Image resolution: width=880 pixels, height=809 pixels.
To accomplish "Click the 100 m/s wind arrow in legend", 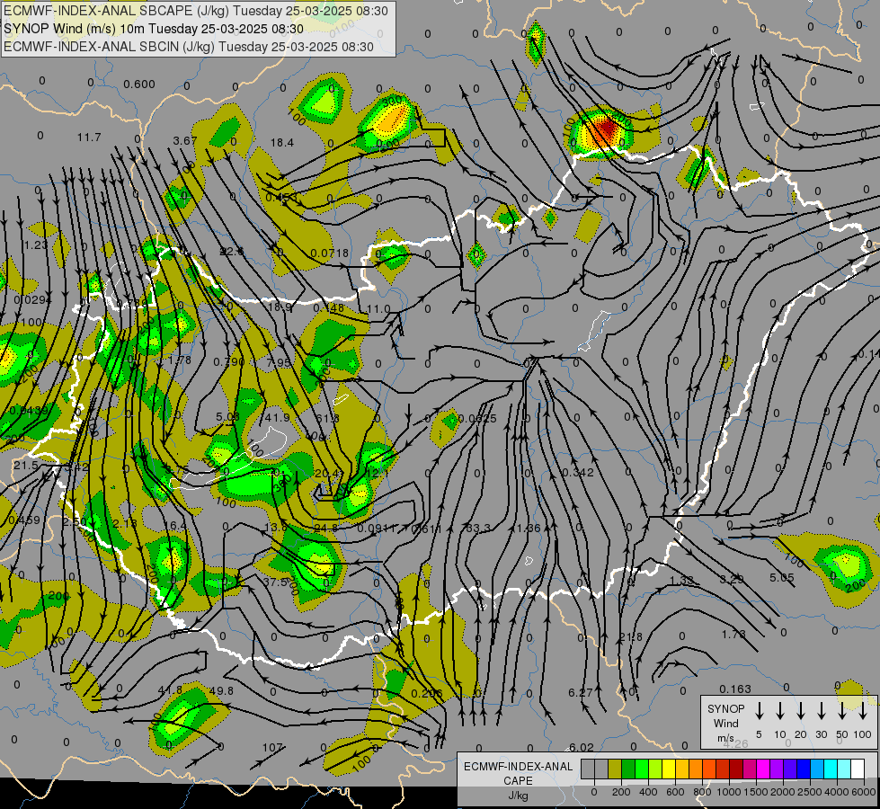I will tap(863, 711).
